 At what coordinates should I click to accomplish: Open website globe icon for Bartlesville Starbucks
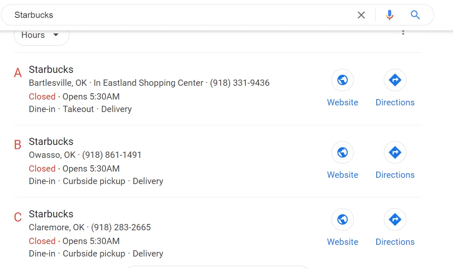pos(343,80)
